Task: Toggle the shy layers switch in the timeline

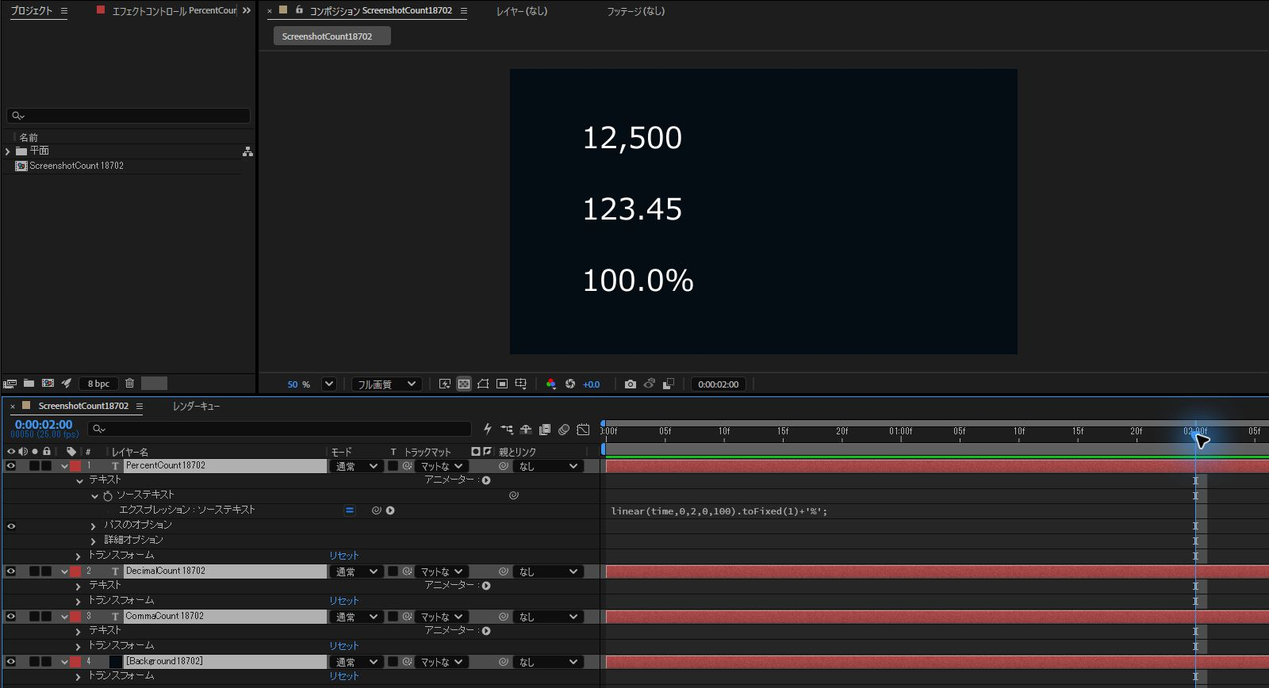Action: pyautogui.click(x=526, y=430)
